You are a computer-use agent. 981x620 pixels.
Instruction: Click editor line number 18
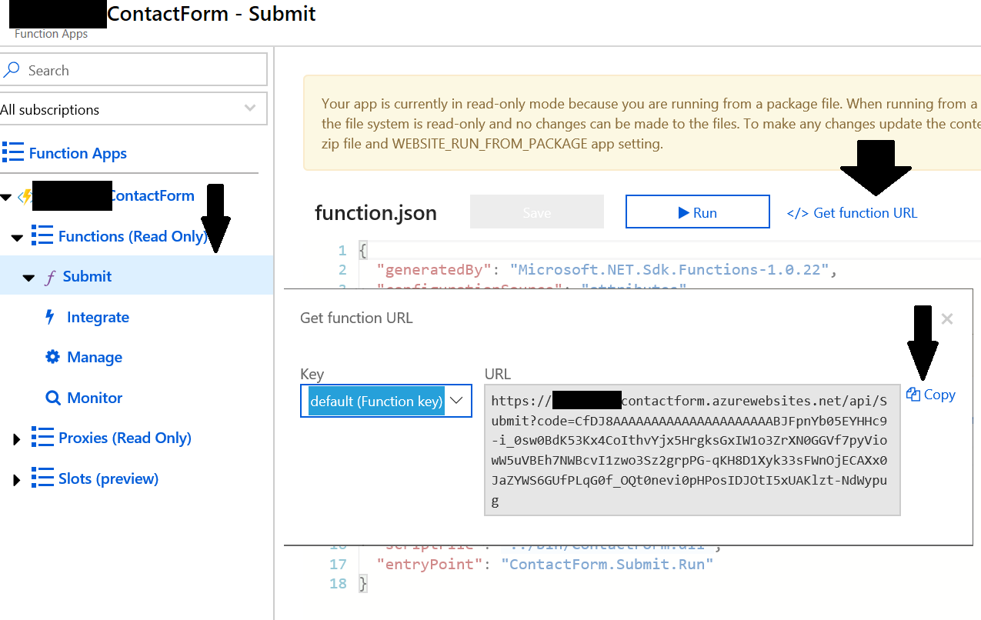pos(339,583)
